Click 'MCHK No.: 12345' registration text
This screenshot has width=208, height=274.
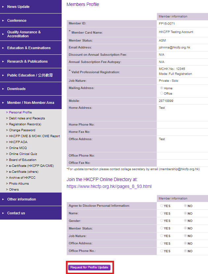[172, 69]
